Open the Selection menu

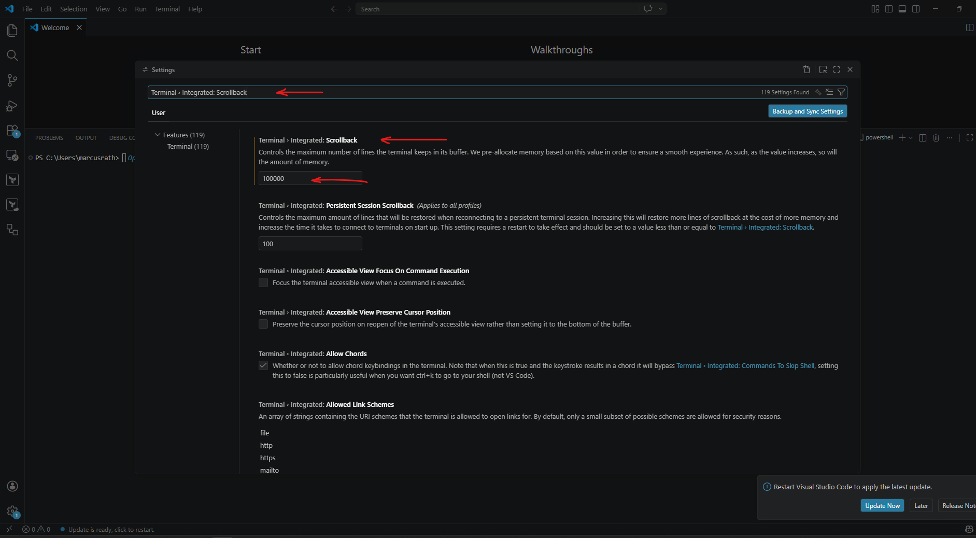click(74, 9)
